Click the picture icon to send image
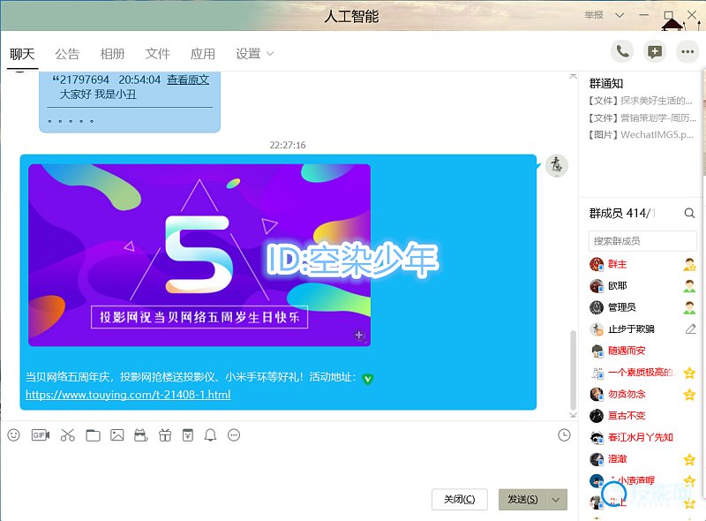The width and height of the screenshot is (706, 521). [117, 435]
